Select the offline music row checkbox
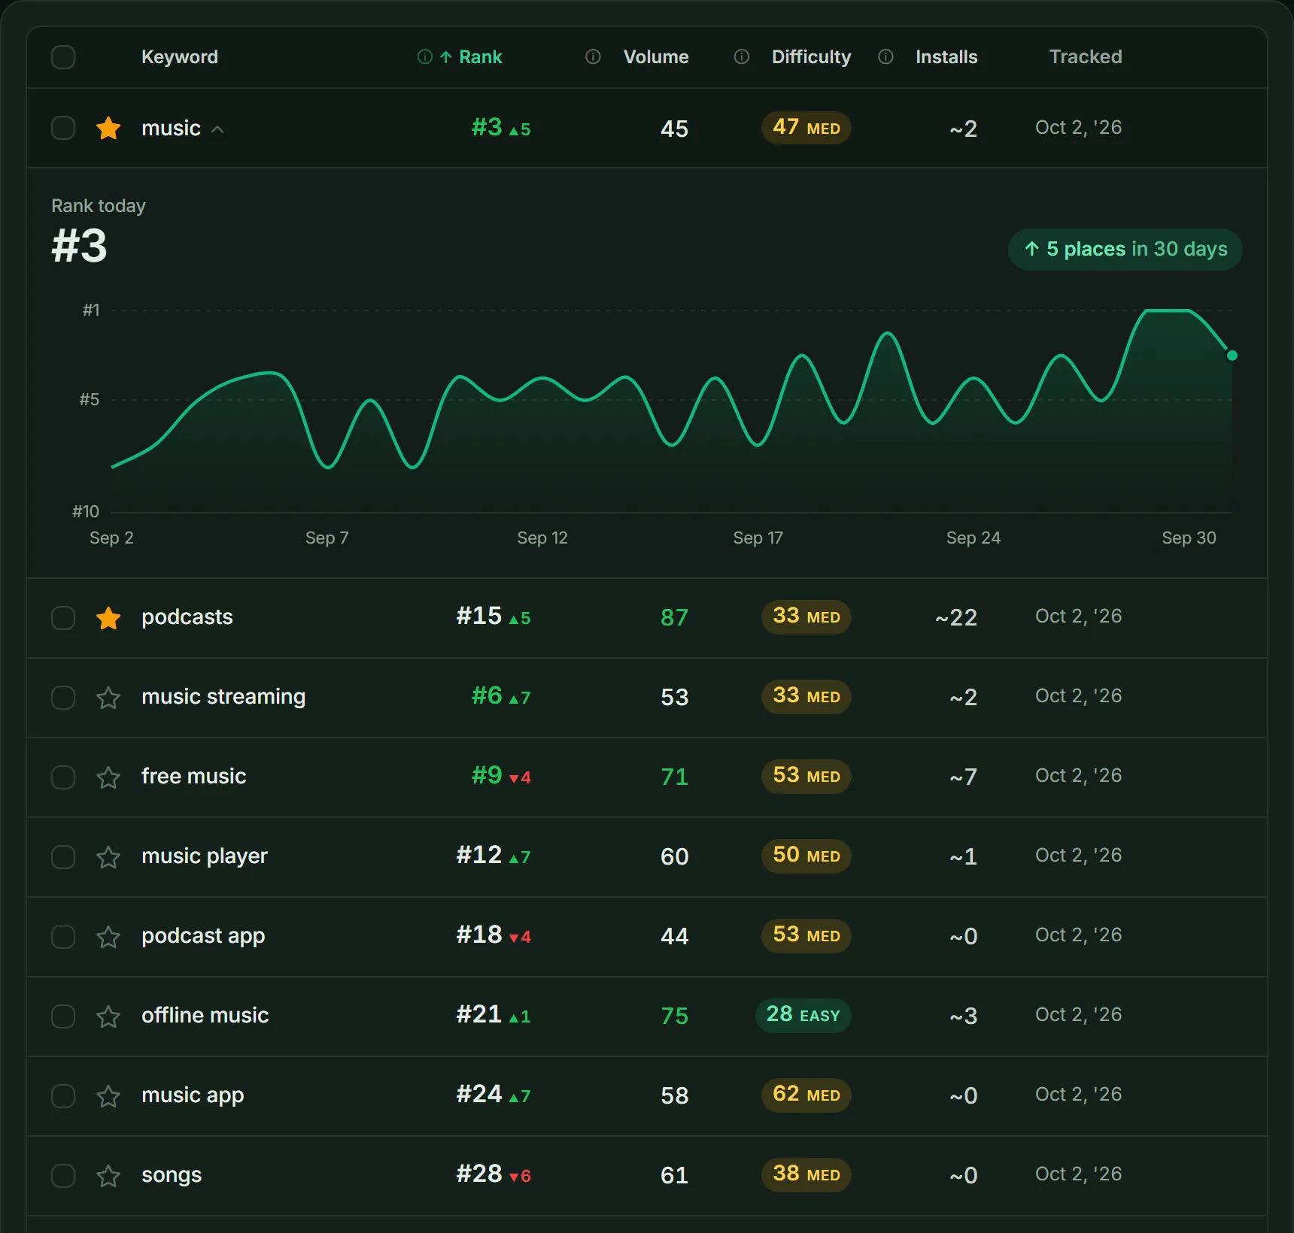 point(63,1016)
